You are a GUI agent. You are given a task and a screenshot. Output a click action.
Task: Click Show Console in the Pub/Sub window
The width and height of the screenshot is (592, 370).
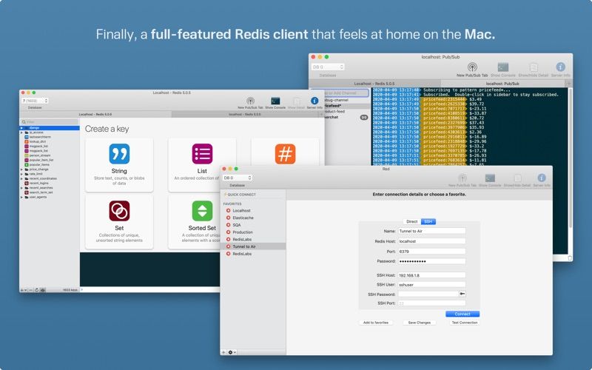(503, 70)
